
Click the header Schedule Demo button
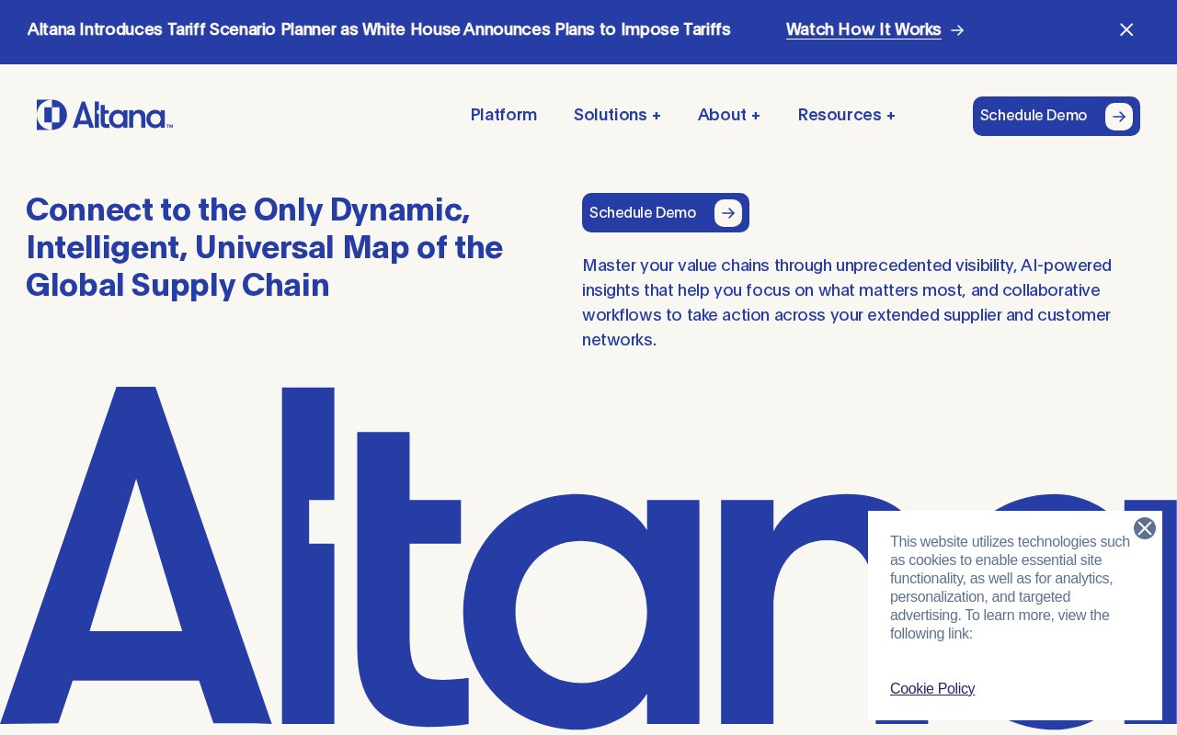1057,116
